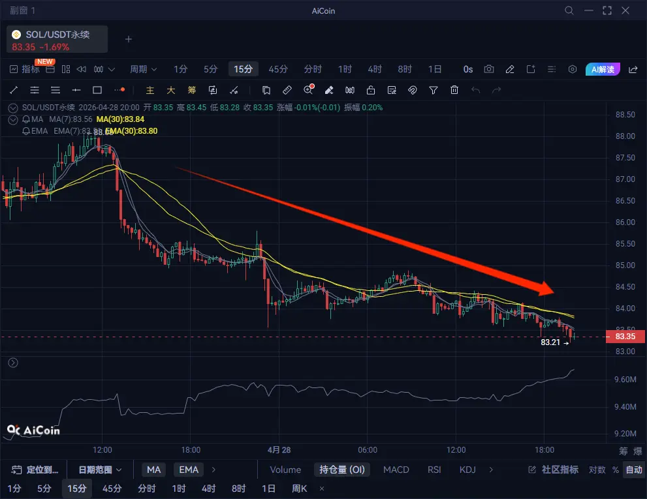Image resolution: width=647 pixels, height=499 pixels.
Task: Take a chart snapshot with camera icon
Action: click(489, 69)
